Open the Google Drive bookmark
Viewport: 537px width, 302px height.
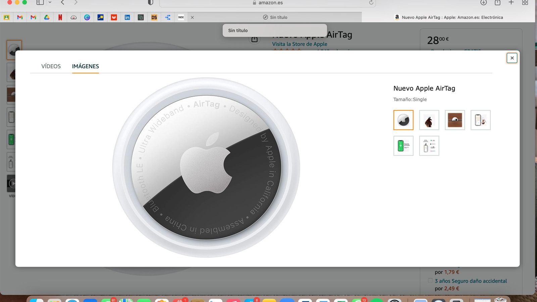pos(47,17)
